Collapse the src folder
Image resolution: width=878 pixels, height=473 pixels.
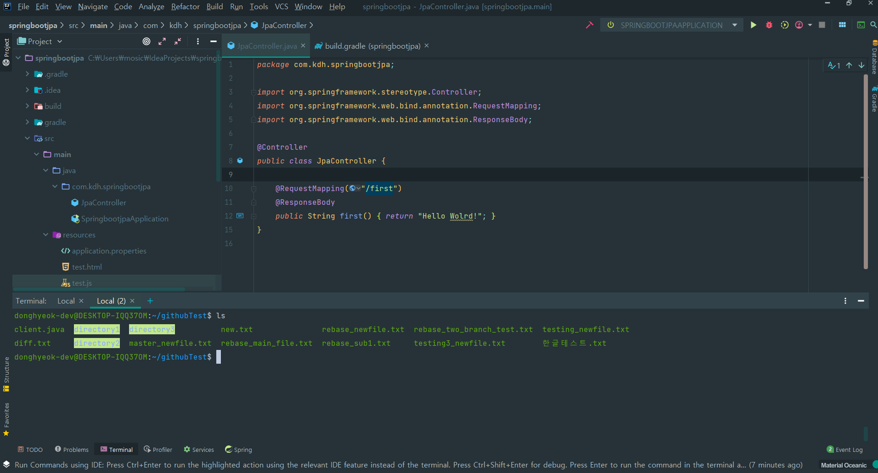click(x=28, y=138)
